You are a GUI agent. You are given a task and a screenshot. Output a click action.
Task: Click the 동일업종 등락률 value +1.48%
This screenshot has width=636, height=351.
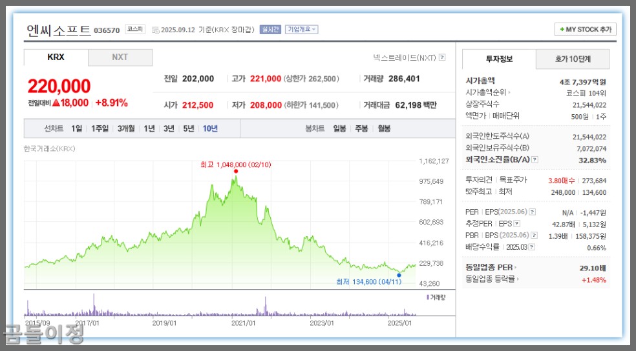(594, 280)
